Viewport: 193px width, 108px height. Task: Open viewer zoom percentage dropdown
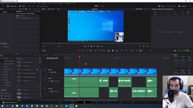[44, 9]
